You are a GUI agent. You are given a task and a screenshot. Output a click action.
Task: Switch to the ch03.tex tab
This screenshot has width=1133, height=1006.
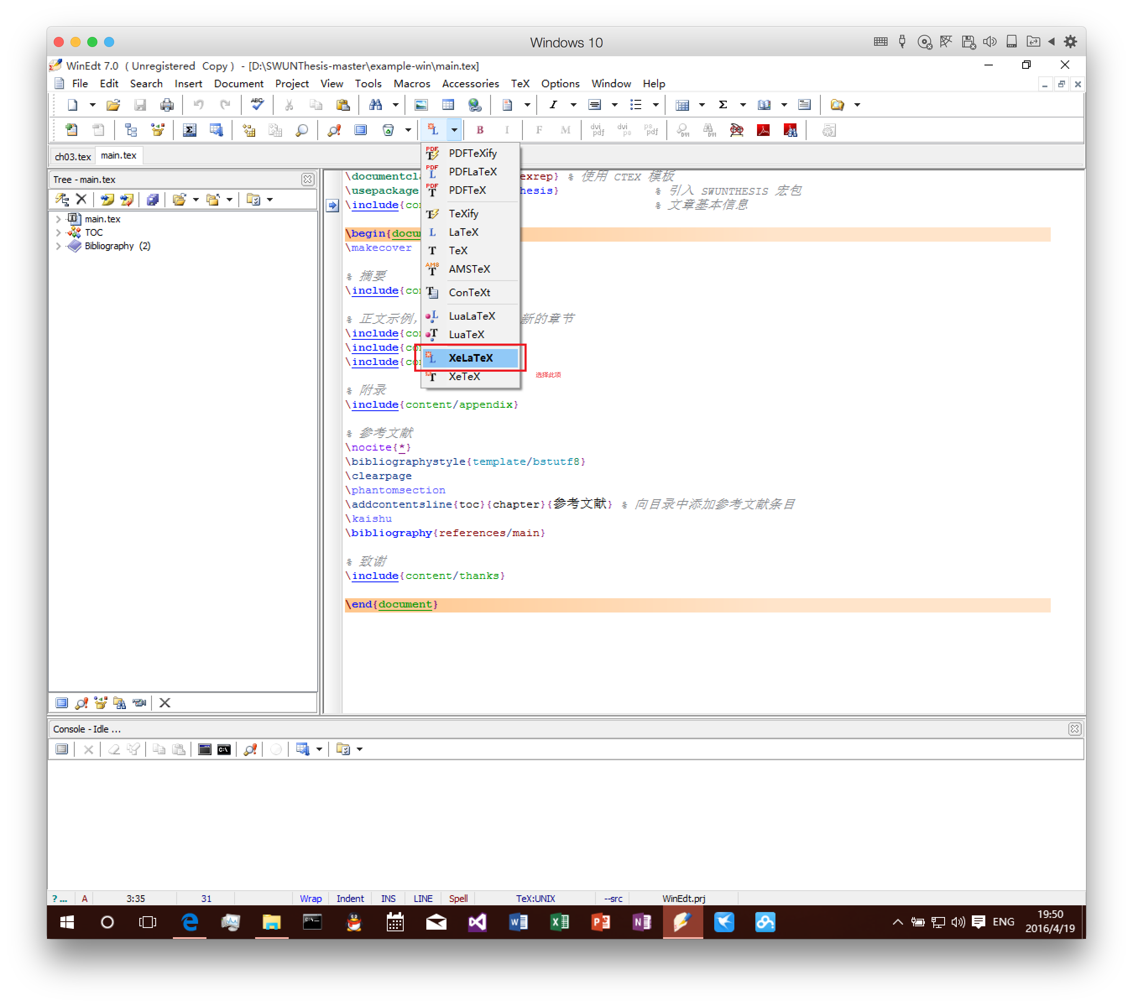click(73, 156)
